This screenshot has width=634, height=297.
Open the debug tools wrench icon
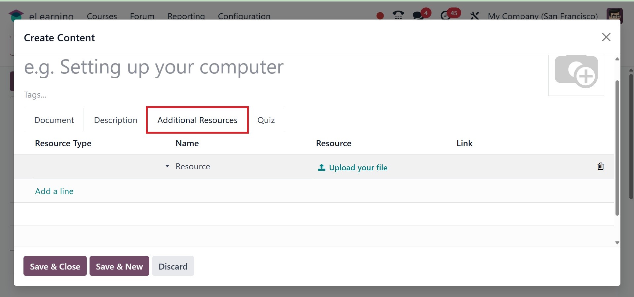pyautogui.click(x=474, y=16)
